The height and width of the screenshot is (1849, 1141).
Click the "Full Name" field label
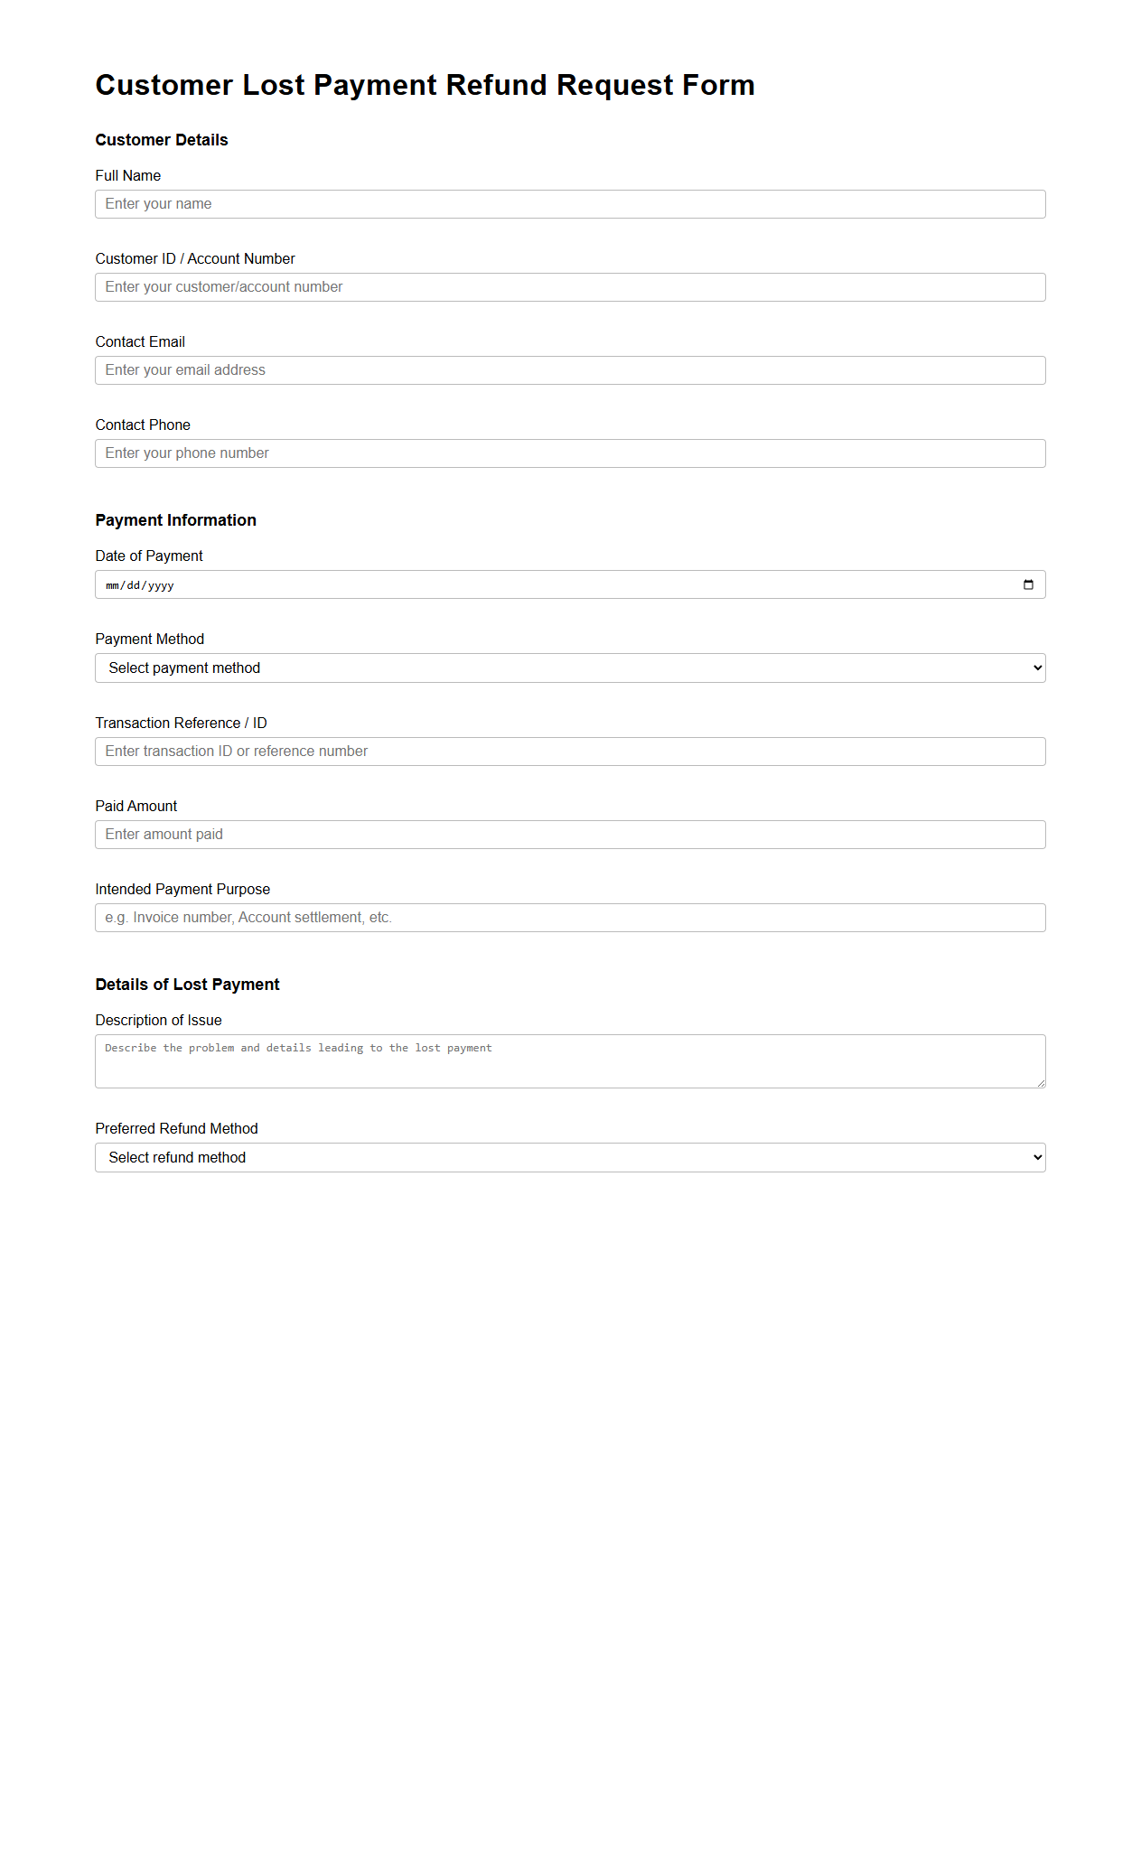128,176
